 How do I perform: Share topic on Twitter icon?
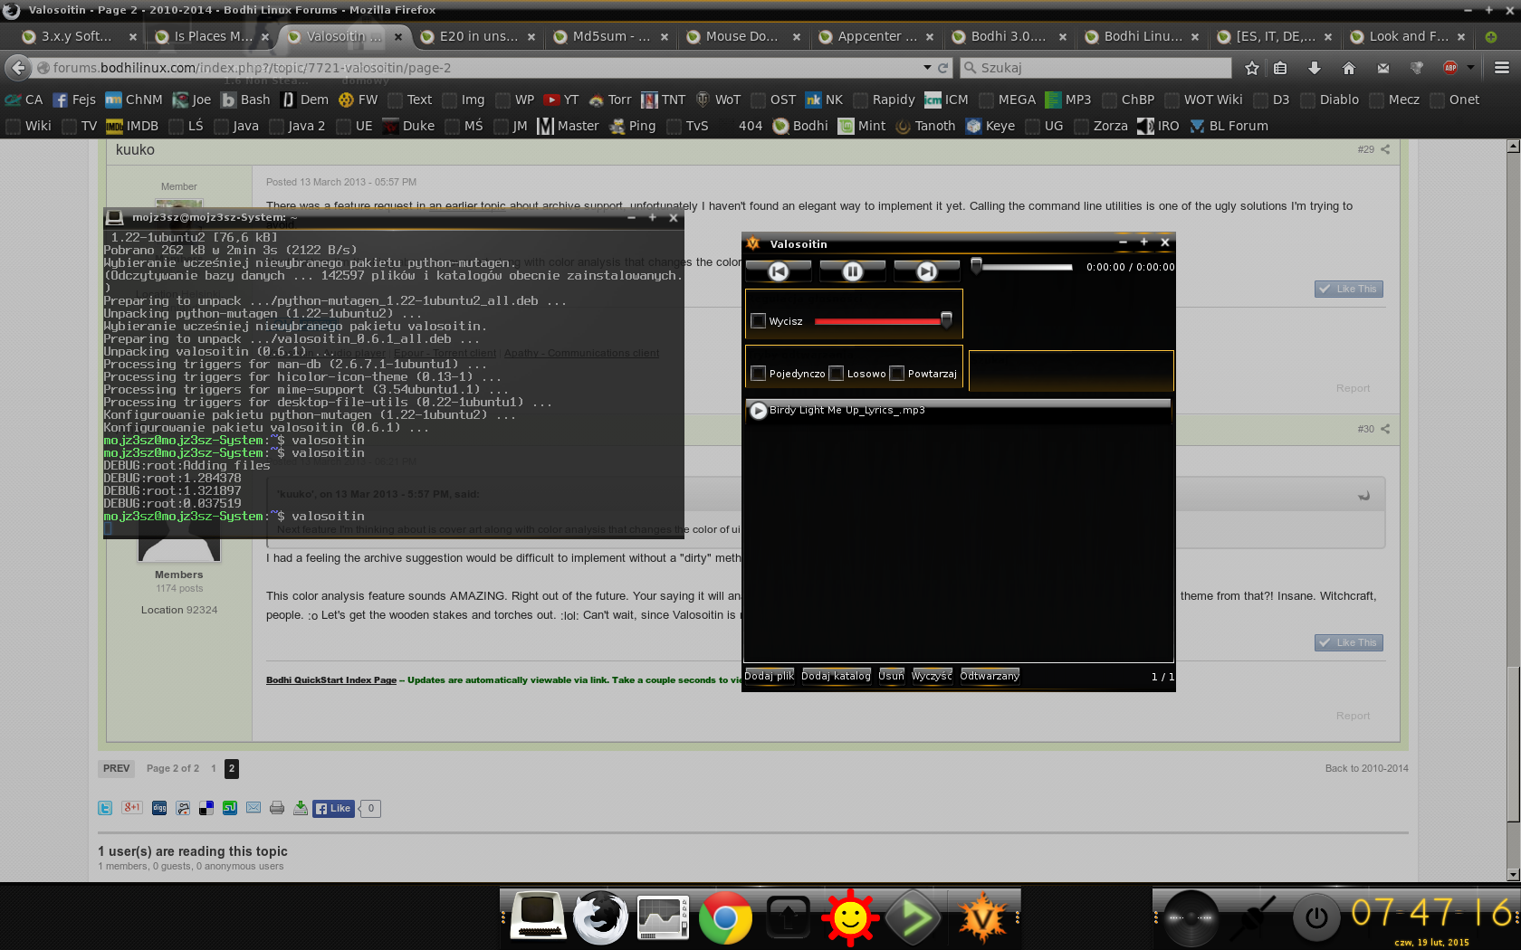click(x=105, y=808)
